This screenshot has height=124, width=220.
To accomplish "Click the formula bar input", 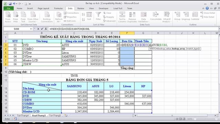I will (133, 29).
